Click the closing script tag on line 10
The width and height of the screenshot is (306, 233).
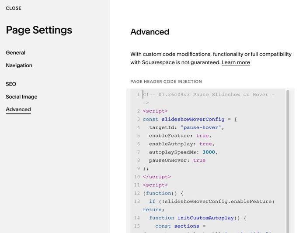pyautogui.click(x=156, y=177)
